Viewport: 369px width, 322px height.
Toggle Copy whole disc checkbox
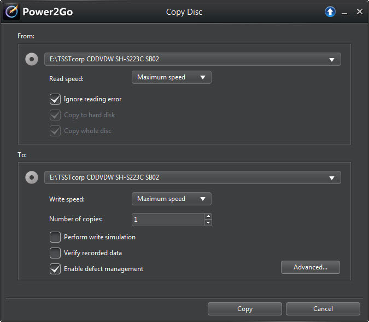[55, 131]
